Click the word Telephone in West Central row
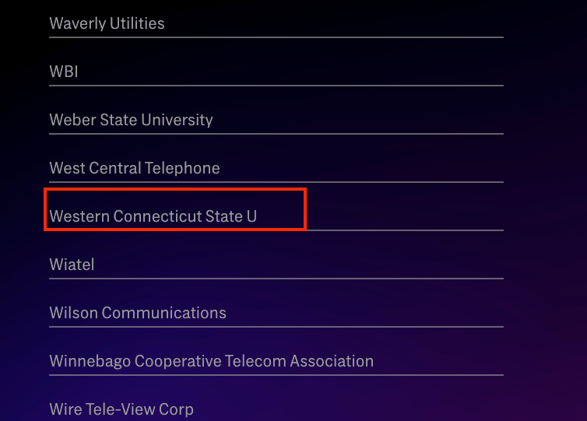Viewport: 587px width, 421px height. click(x=182, y=168)
